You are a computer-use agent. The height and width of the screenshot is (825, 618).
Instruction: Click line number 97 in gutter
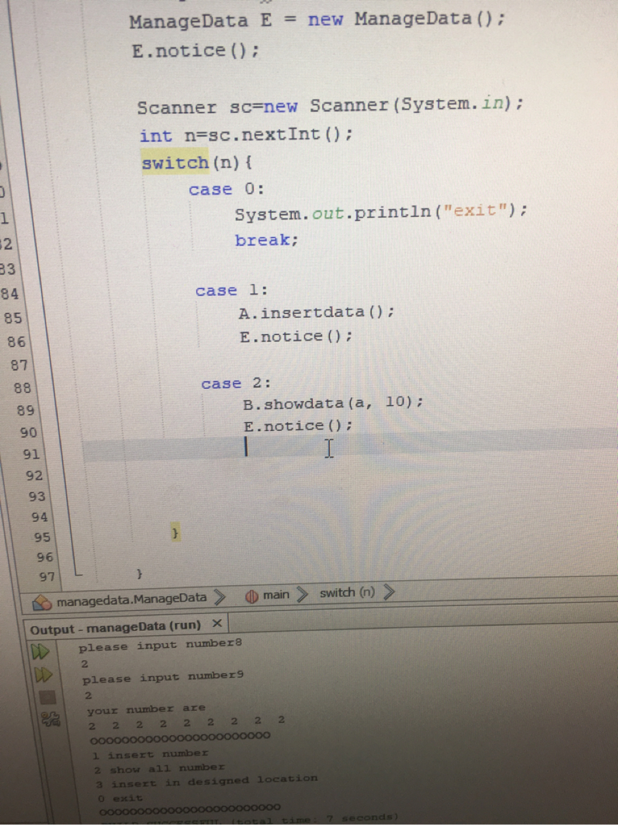pyautogui.click(x=47, y=577)
